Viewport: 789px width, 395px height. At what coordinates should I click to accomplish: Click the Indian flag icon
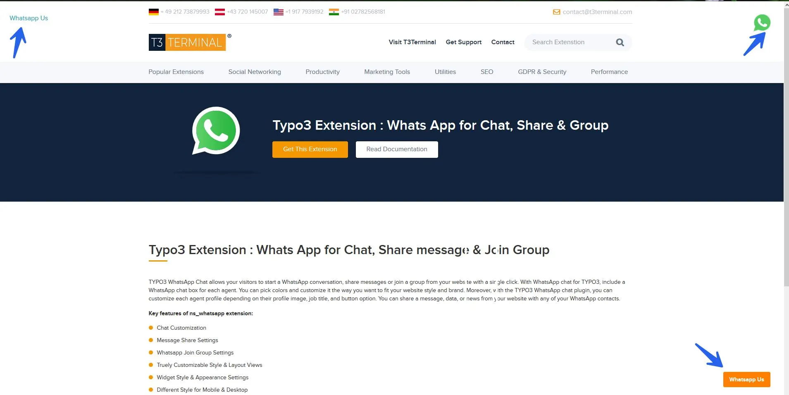(334, 12)
